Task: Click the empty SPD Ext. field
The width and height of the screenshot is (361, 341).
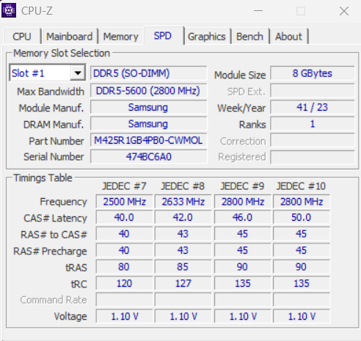Action: [313, 91]
